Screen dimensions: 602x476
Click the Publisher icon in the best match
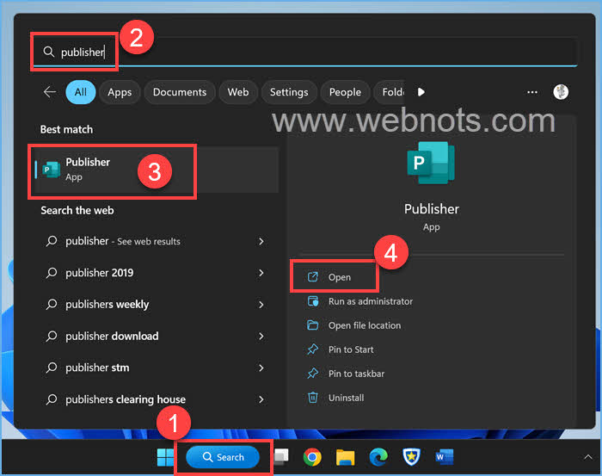(51, 170)
